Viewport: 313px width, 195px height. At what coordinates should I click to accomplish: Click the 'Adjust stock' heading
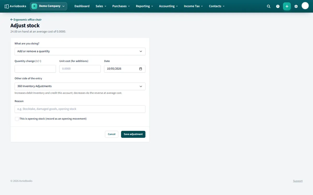[25, 25]
